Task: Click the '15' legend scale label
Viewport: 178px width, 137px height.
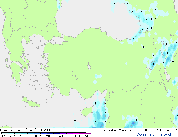Action: [x=42, y=136]
